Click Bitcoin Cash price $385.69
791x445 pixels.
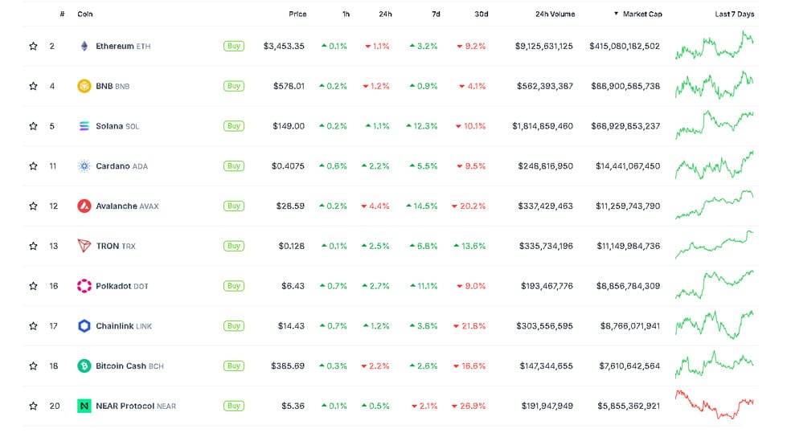coord(288,365)
